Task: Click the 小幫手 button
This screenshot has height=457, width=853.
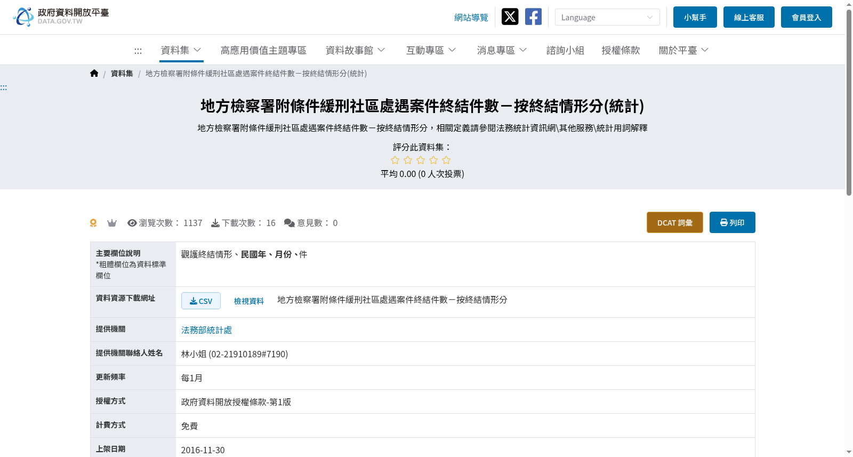Action: [695, 17]
